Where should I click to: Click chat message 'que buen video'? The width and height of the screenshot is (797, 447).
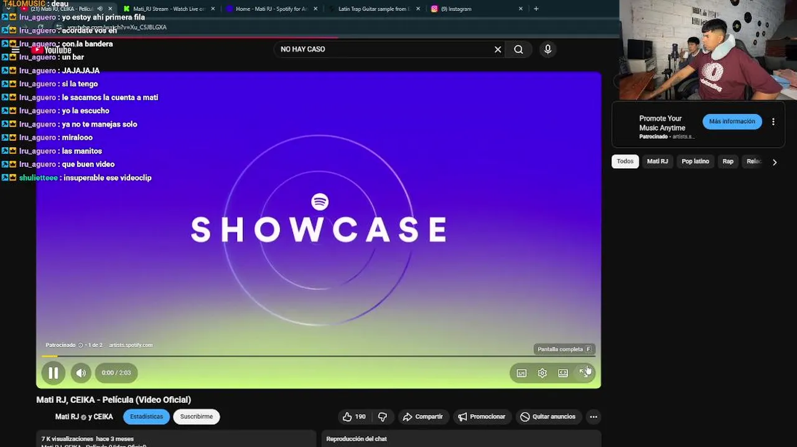(88, 164)
